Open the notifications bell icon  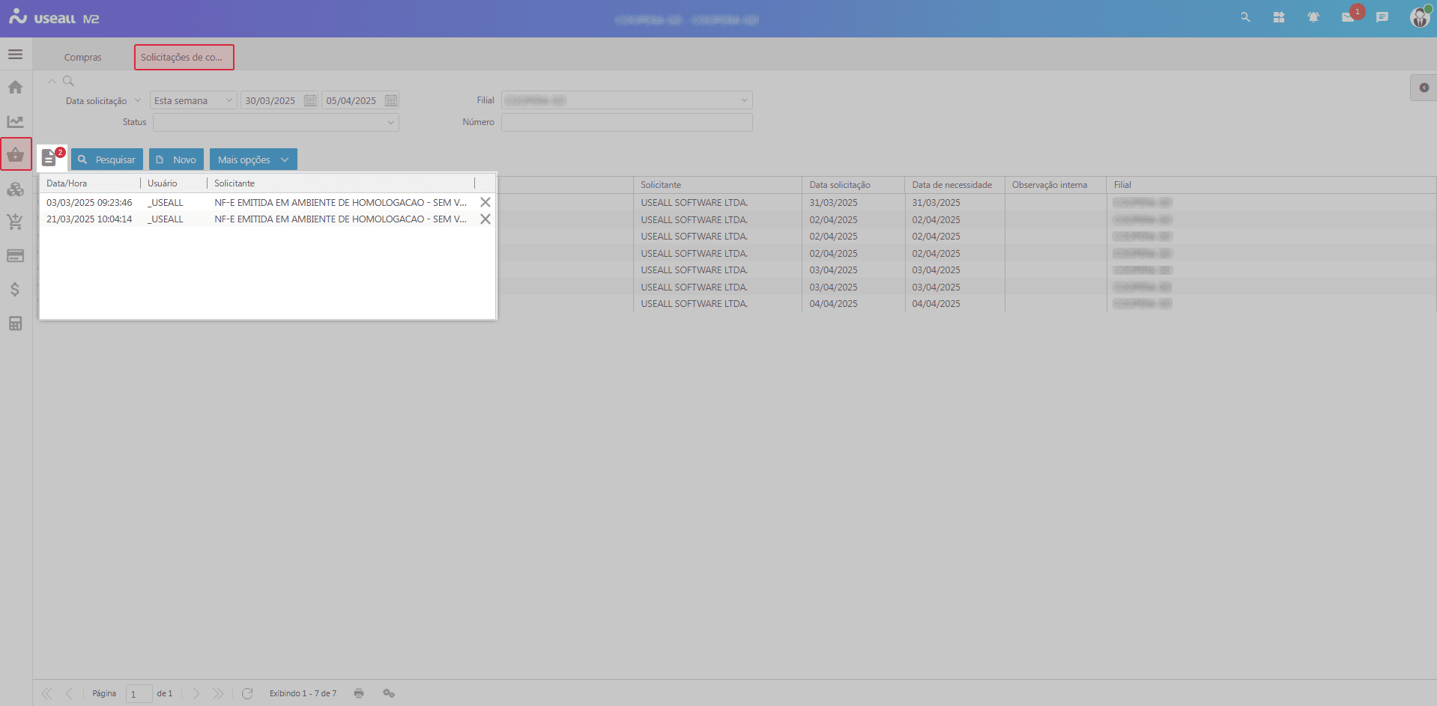1313,17
